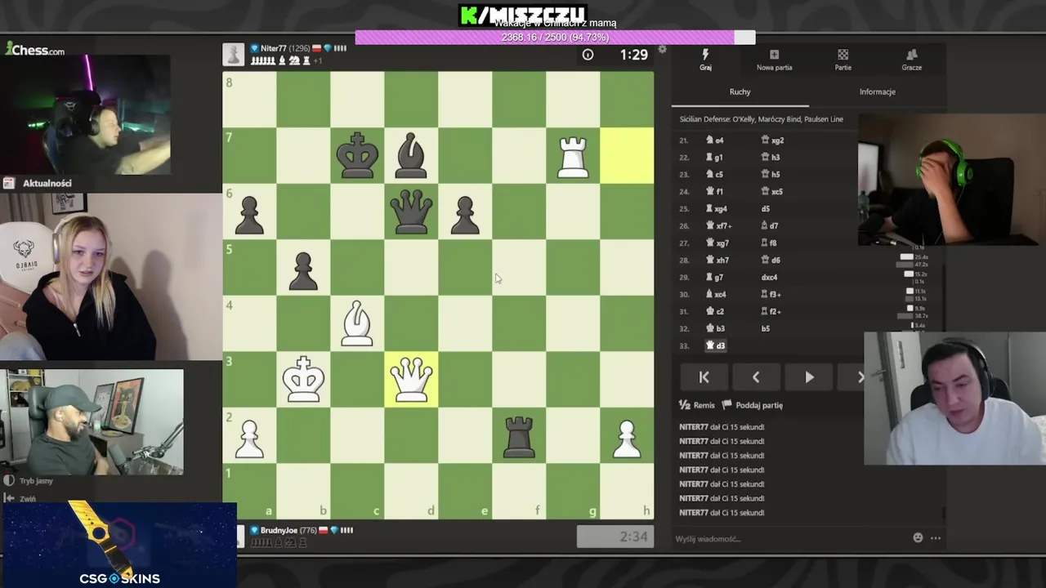The image size is (1046, 588).
Task: Select black's move dxc4 in row 29
Action: (769, 278)
